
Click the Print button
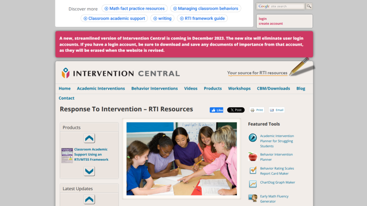[x=257, y=110]
